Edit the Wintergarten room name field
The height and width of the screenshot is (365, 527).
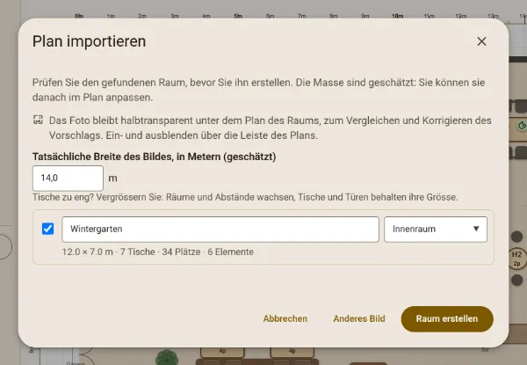pos(220,229)
